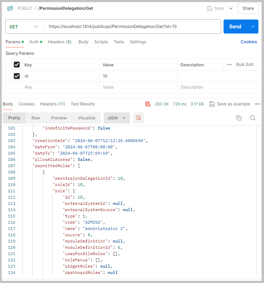Click the "ADMIN2" code value

pos(93,222)
